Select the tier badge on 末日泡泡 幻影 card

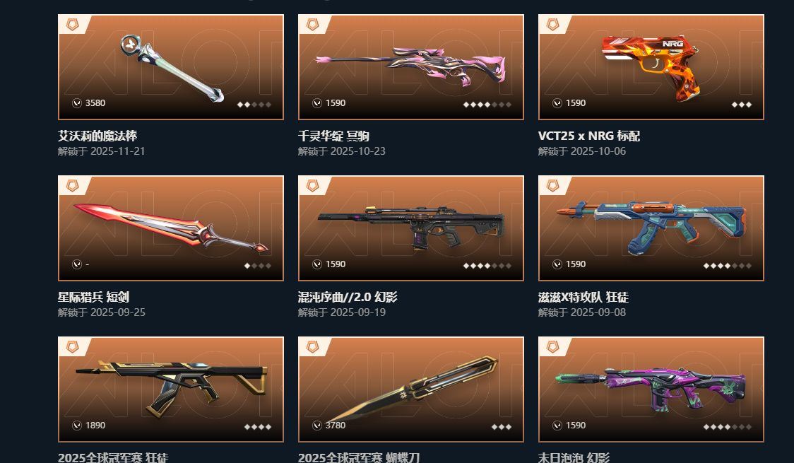552,346
